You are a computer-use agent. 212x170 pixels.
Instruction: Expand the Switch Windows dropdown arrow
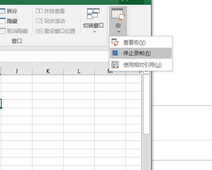[95, 32]
